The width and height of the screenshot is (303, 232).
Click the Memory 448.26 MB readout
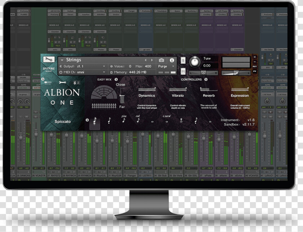(130, 72)
